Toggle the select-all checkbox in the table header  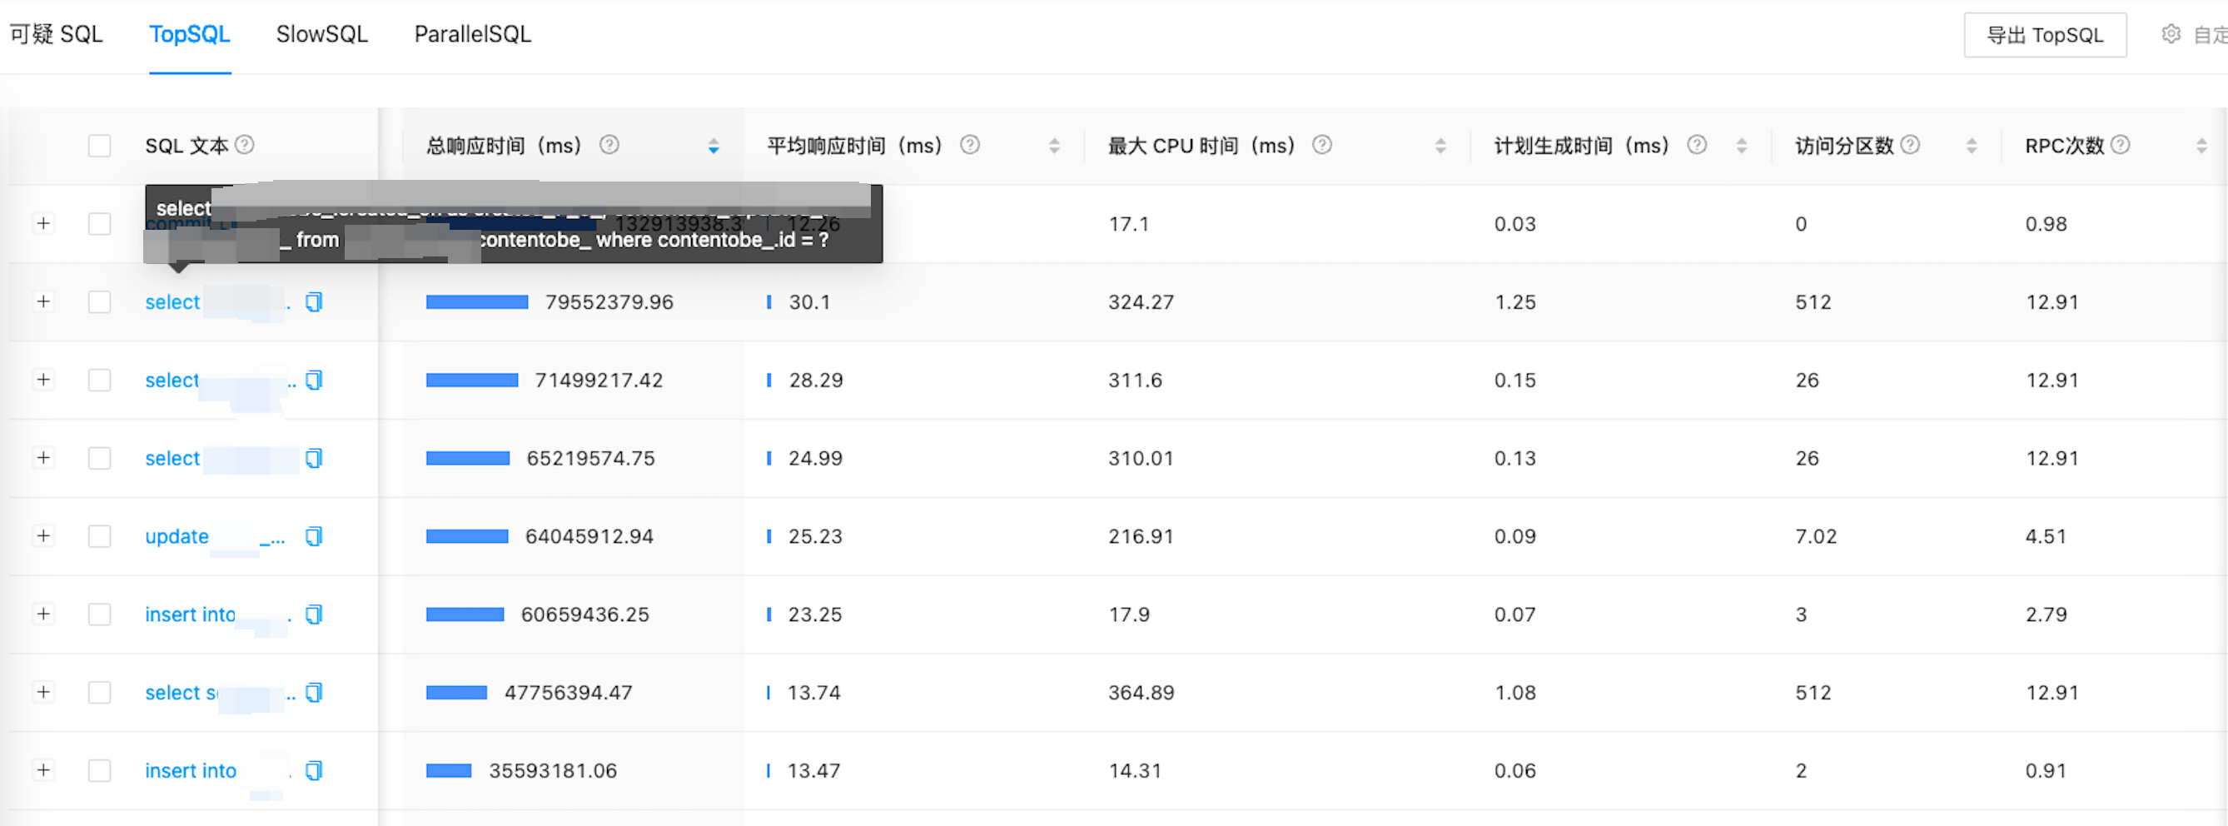99,146
